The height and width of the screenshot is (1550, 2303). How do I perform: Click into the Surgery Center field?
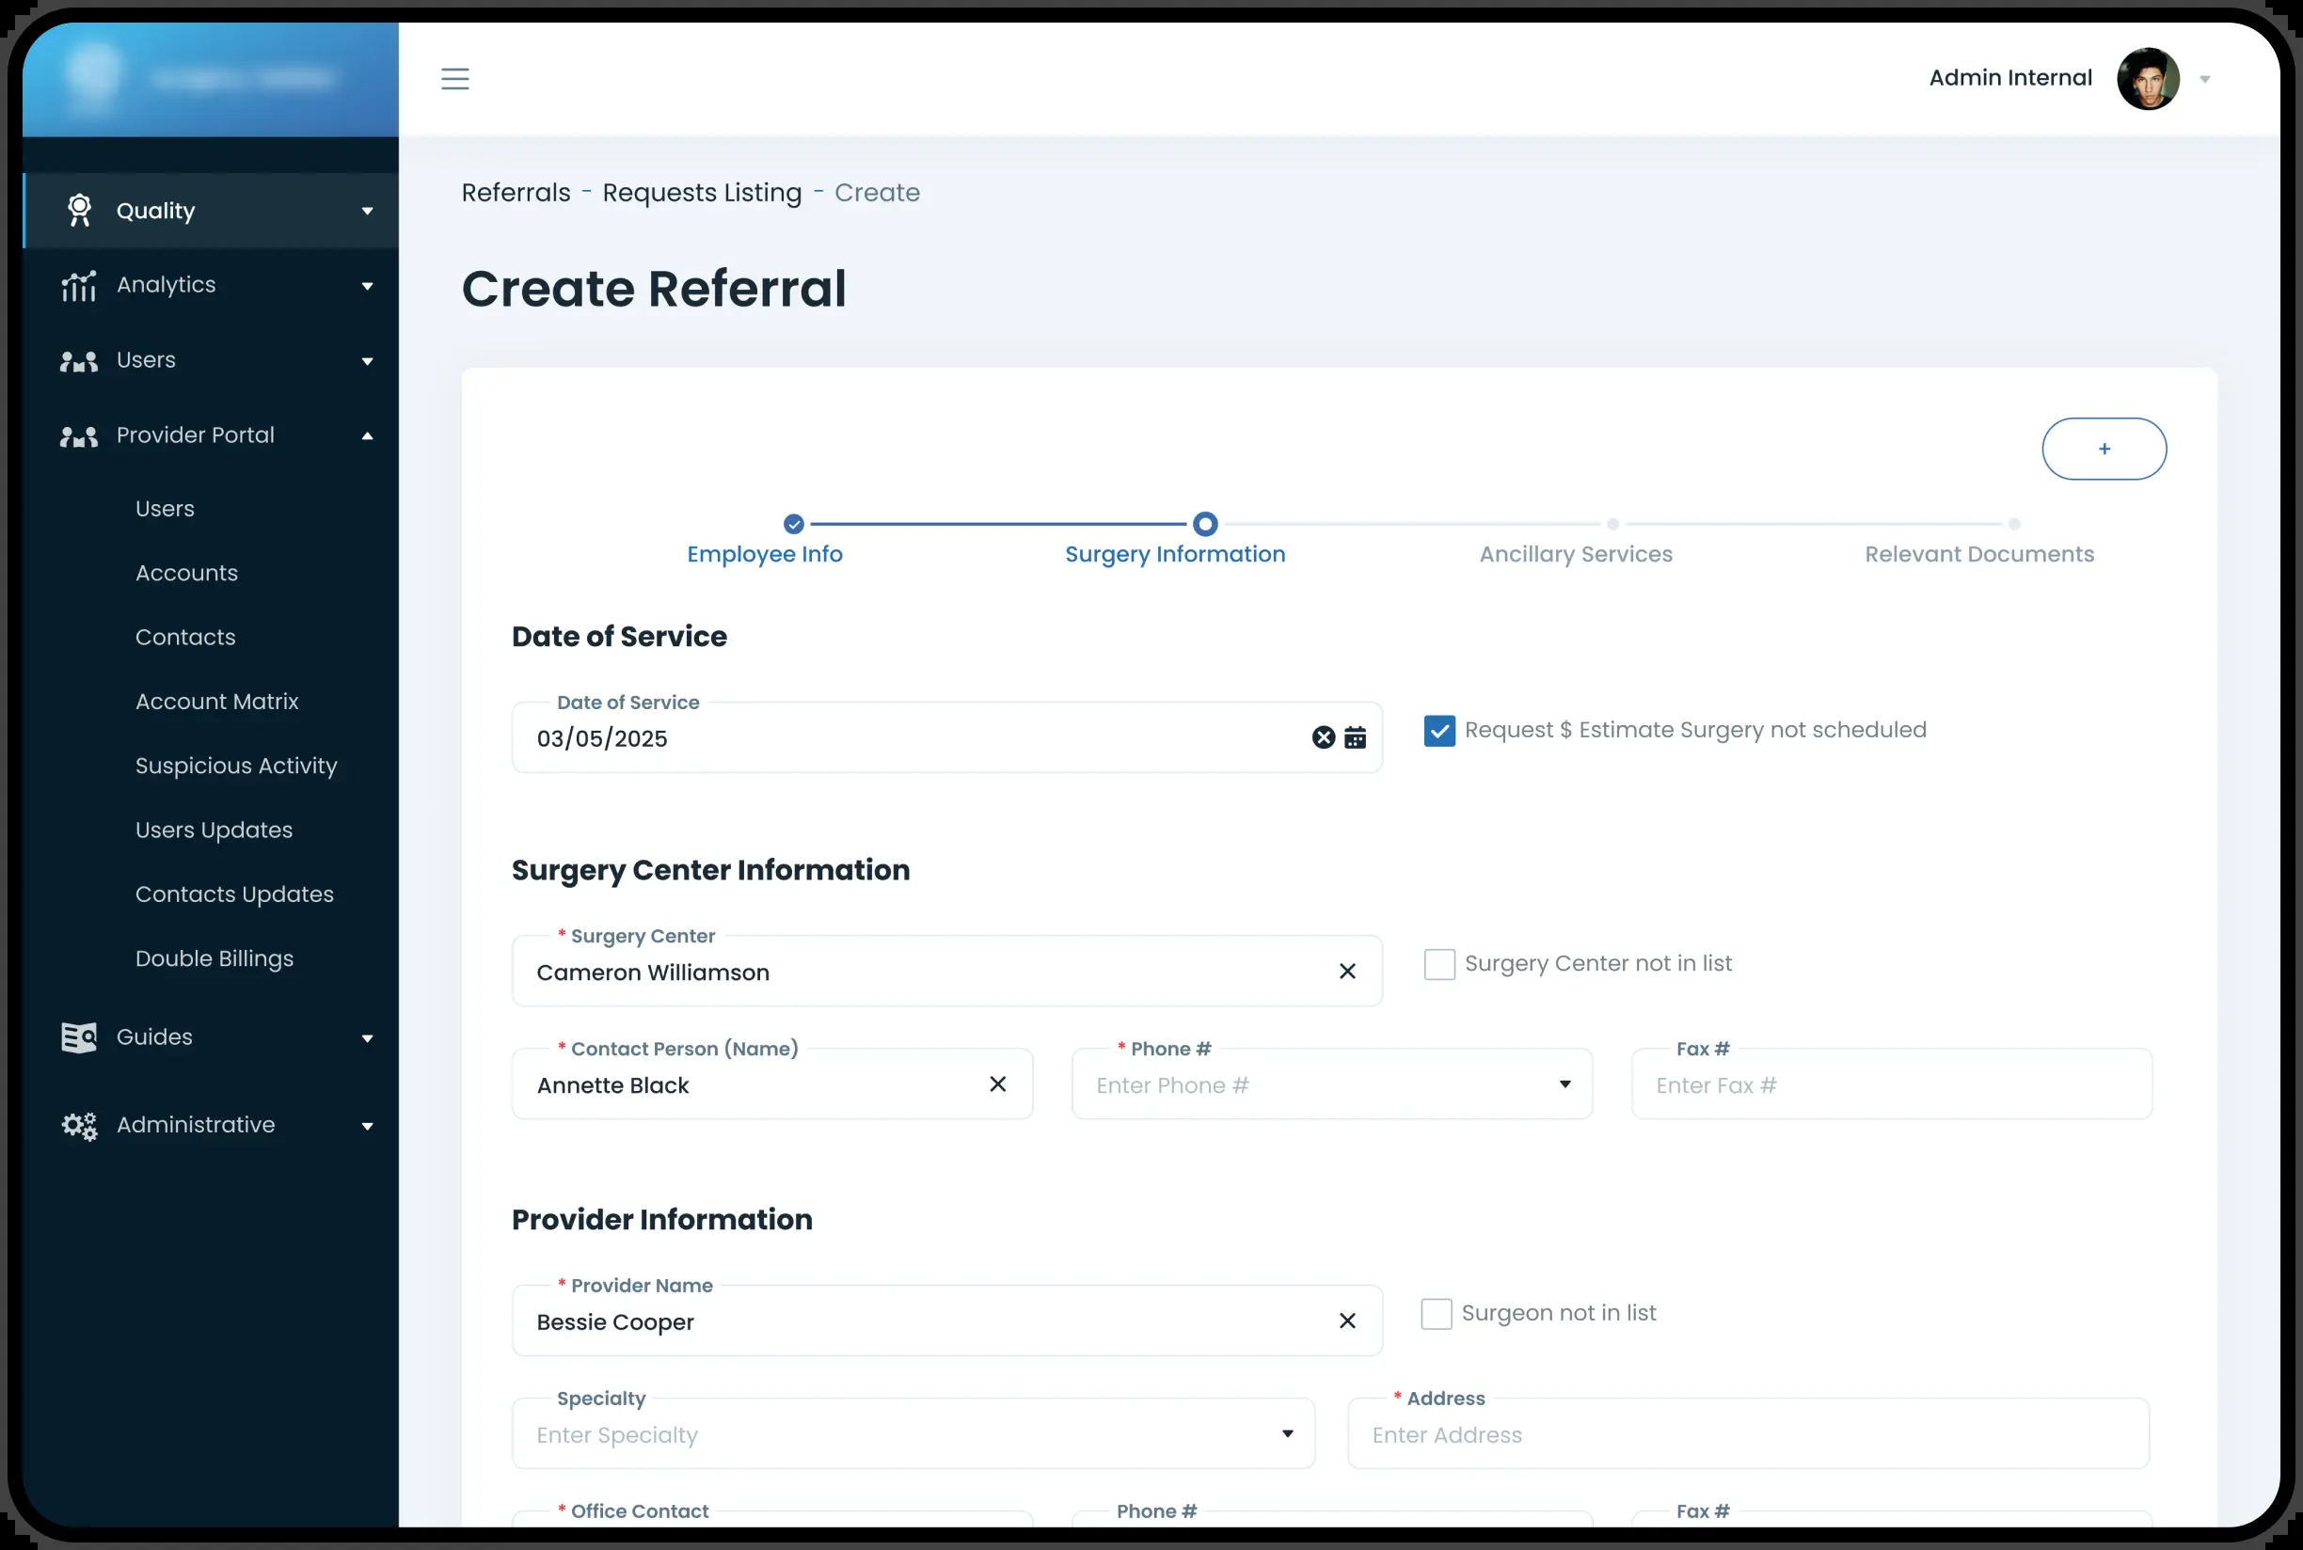tap(946, 971)
